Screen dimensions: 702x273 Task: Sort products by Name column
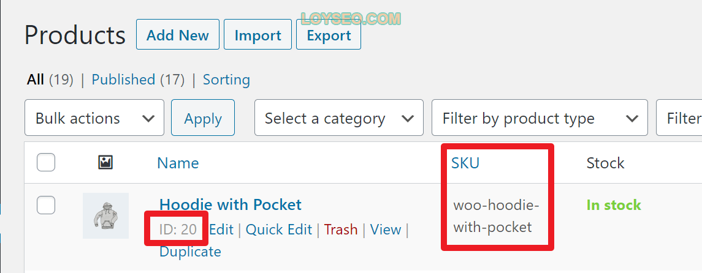pos(178,163)
